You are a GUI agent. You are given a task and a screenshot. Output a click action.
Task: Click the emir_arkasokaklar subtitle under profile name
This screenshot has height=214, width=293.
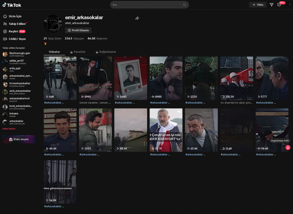[x=77, y=23]
